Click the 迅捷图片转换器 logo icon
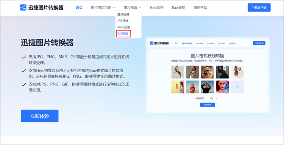 pyautogui.click(x=23, y=8)
